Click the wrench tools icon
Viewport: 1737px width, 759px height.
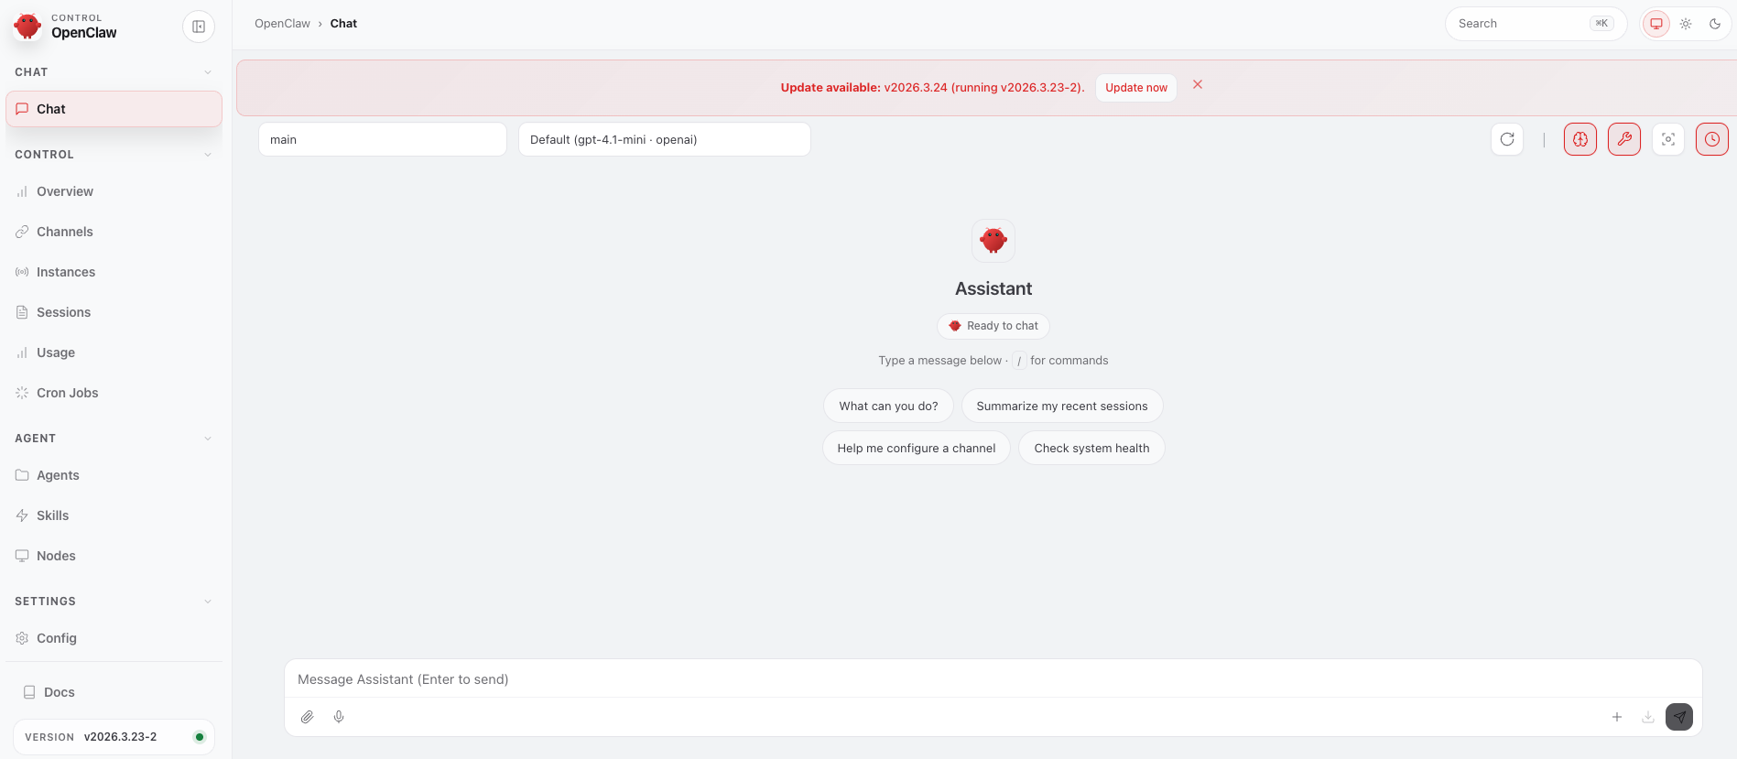click(1623, 139)
